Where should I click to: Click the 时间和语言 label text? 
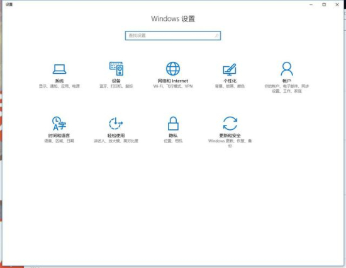[x=59, y=136]
